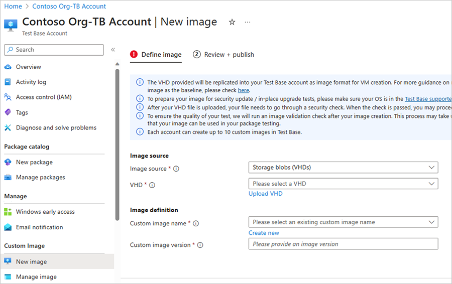This screenshot has height=284, width=452.
Task: Focus the sidebar Search box
Action: [54, 50]
